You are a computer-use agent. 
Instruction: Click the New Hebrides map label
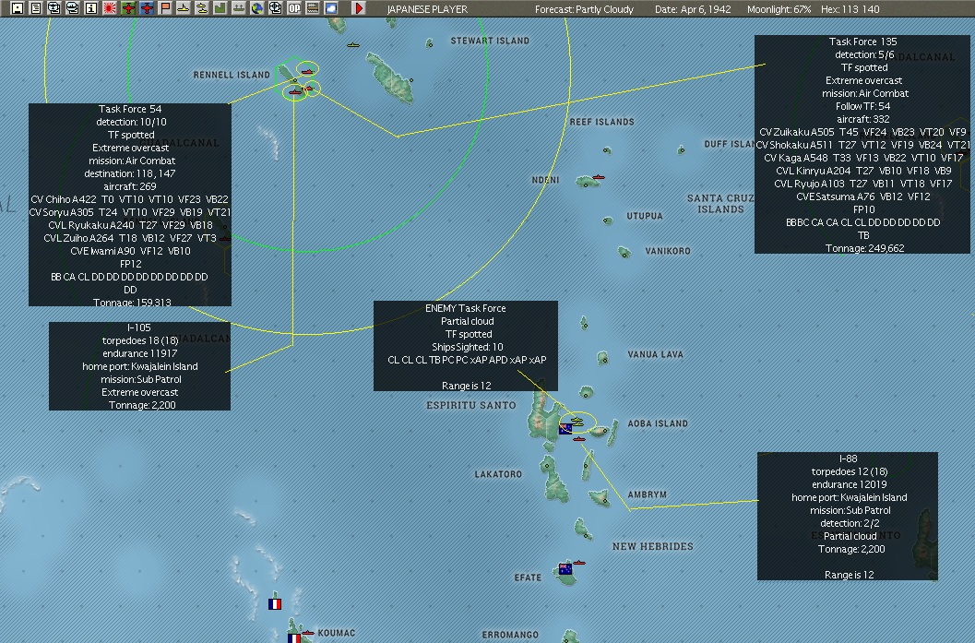click(x=652, y=547)
